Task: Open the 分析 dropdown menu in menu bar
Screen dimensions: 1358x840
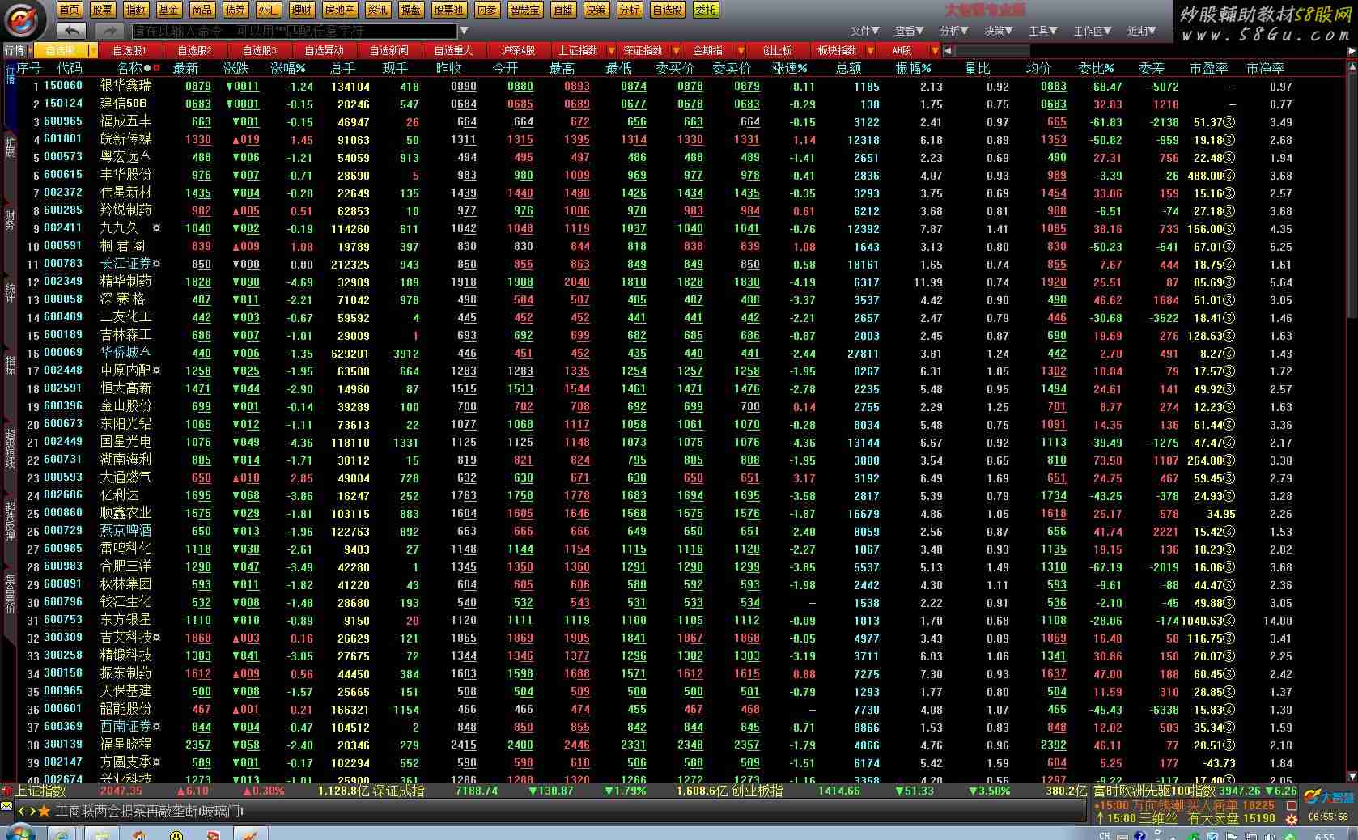Action: coord(954,31)
